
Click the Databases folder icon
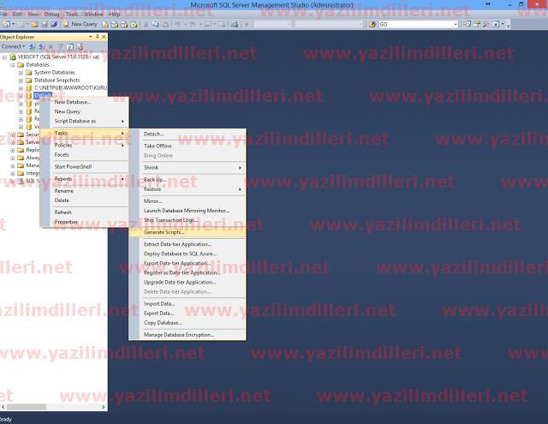coord(21,64)
